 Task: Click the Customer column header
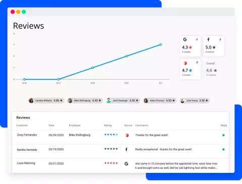[x=22, y=126]
